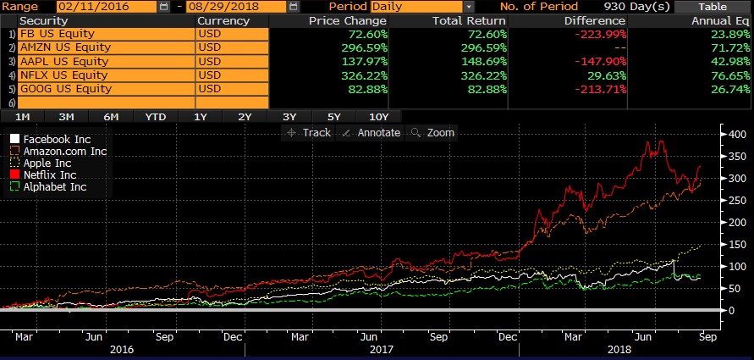Click the 2017 year label on x-axis
Image resolution: width=754 pixels, height=360 pixels.
pyautogui.click(x=382, y=349)
